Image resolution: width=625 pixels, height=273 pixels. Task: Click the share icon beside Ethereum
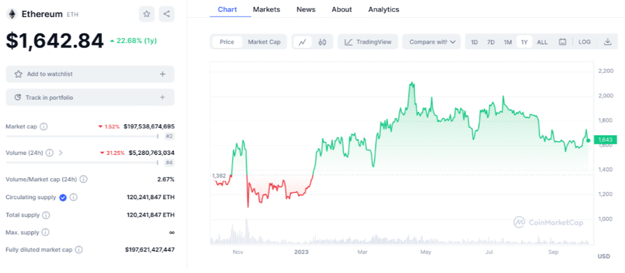click(167, 13)
